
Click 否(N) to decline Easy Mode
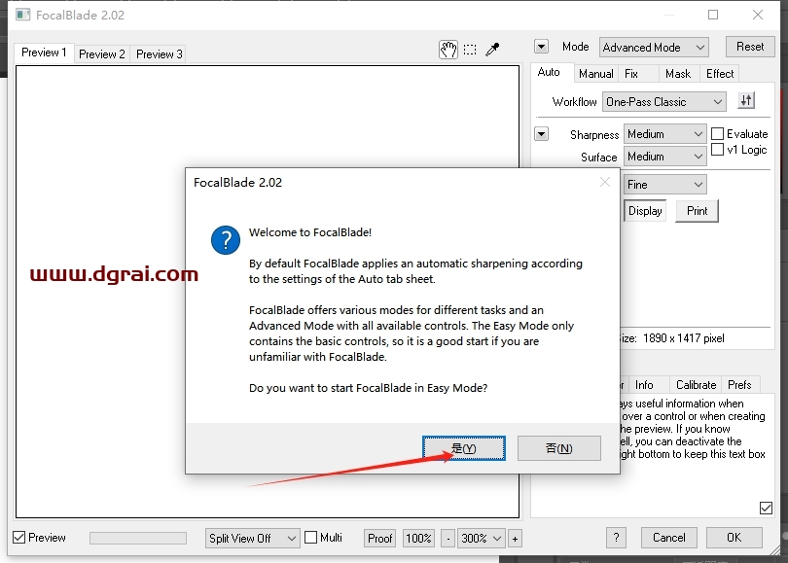coord(558,448)
